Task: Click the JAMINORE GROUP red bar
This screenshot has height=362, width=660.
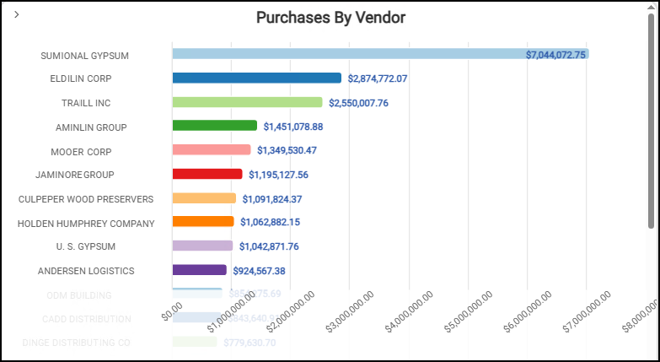Action: 207,174
